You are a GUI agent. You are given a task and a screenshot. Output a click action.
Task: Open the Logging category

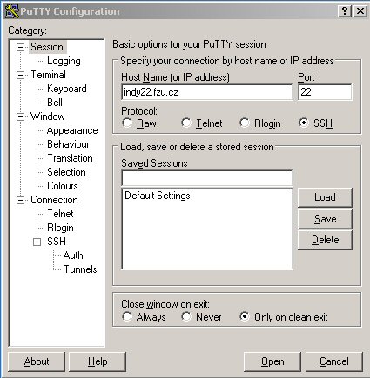tap(64, 61)
